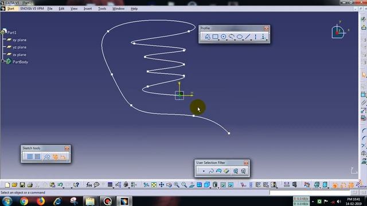Image resolution: width=367 pixels, height=206 pixels.
Task: Click Feature Element Filter icon
Action: pos(236,171)
